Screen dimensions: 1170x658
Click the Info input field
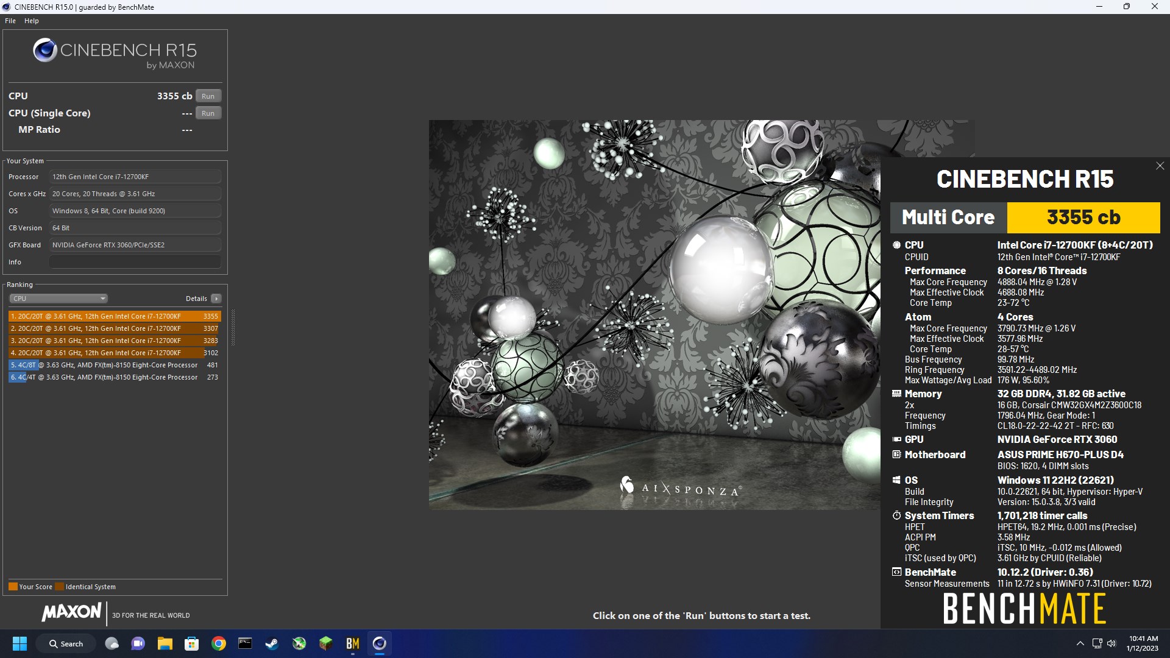click(x=135, y=262)
